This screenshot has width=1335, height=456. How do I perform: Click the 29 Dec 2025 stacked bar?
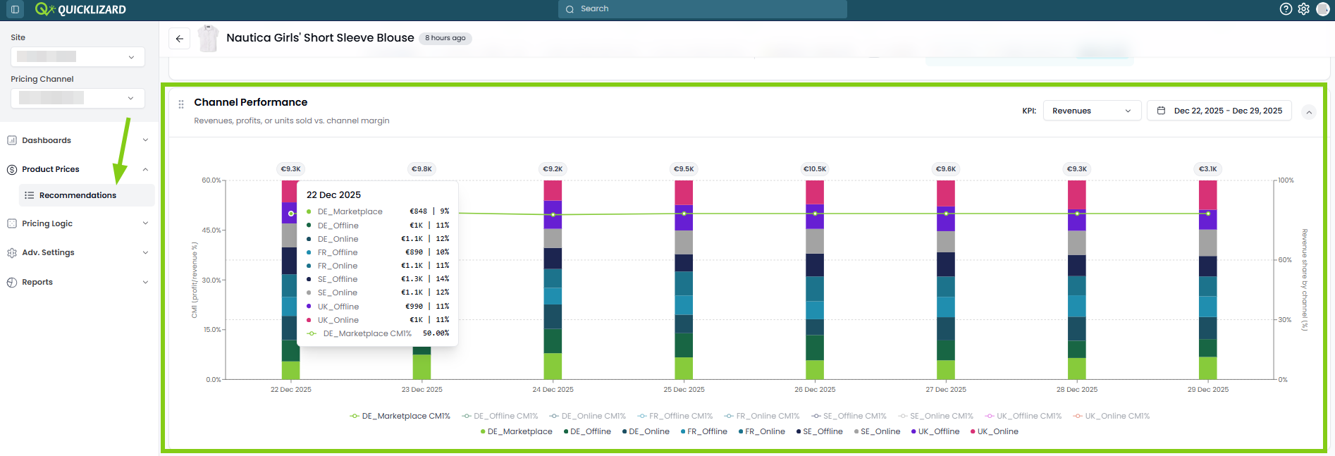tap(1208, 280)
